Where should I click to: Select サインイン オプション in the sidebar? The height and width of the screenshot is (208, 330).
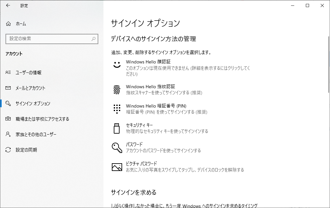coord(33,104)
